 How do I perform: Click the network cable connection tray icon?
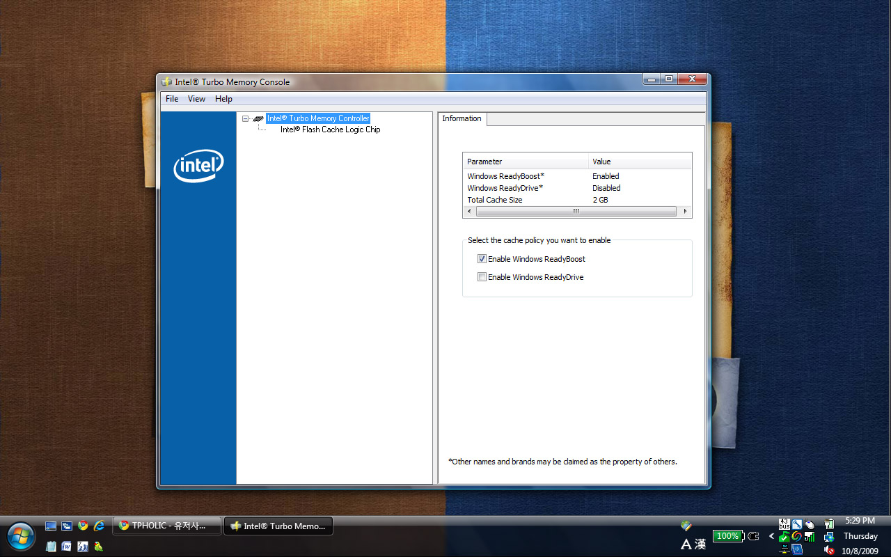pyautogui.click(x=784, y=549)
